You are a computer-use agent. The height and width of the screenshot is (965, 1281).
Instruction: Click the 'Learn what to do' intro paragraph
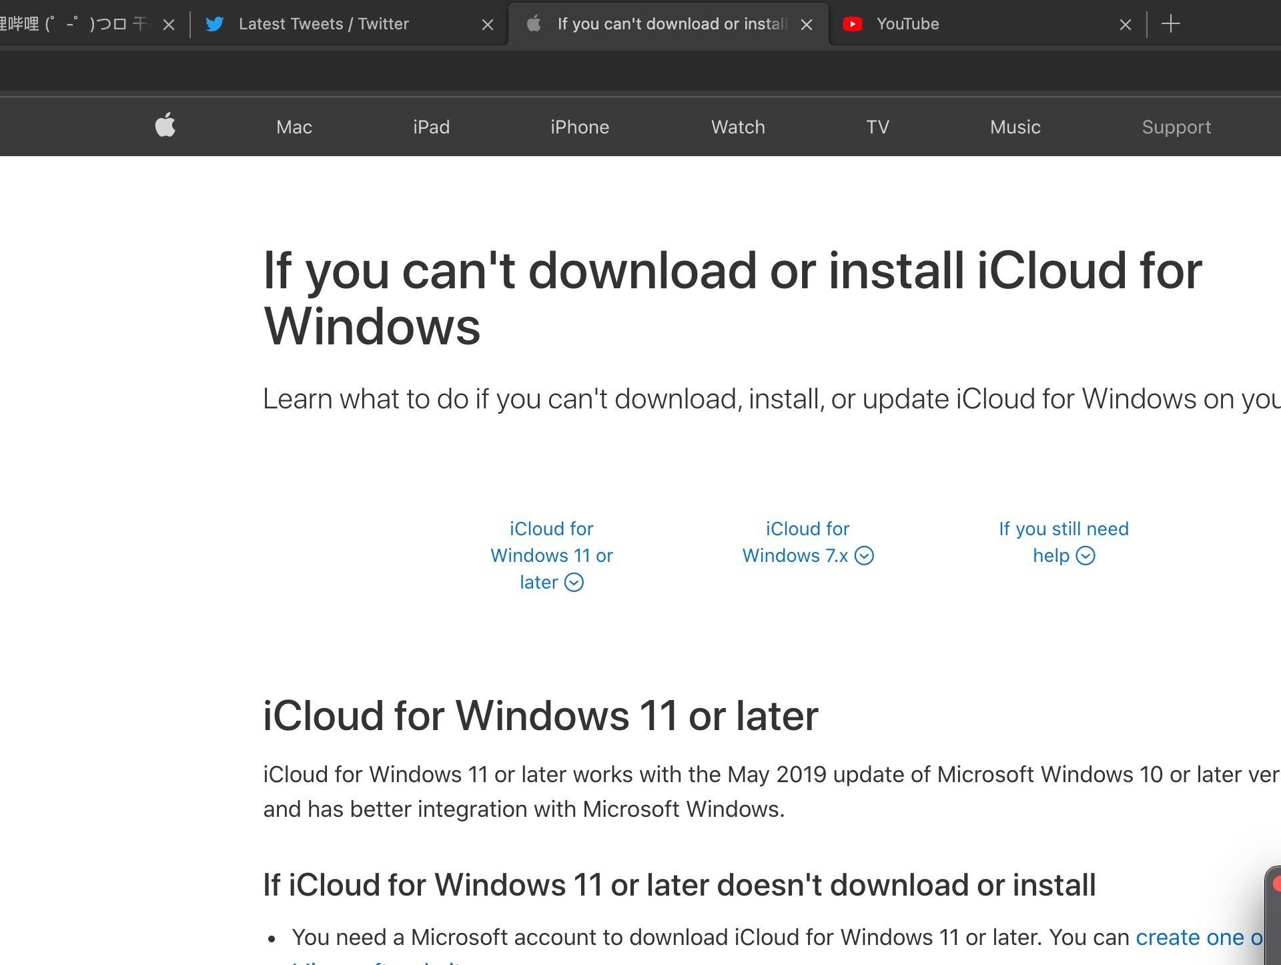coord(772,399)
